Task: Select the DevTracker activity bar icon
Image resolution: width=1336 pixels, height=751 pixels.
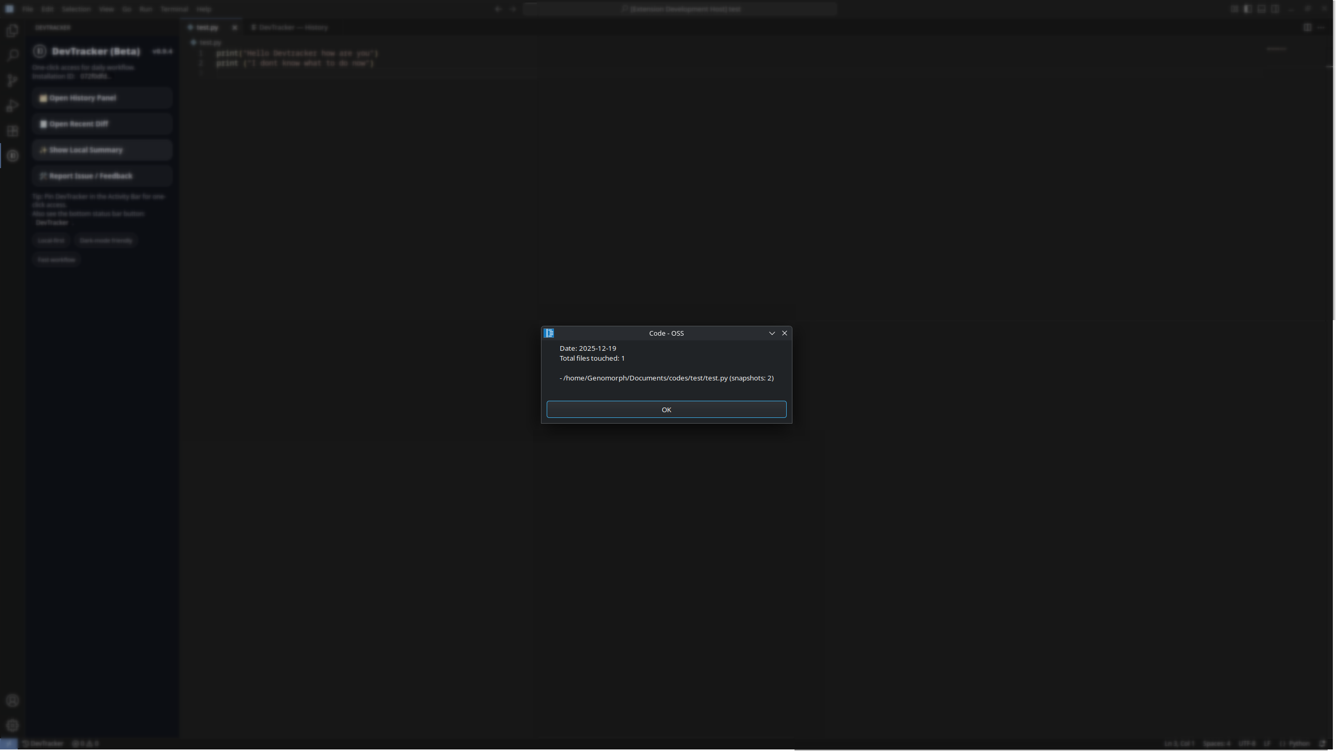Action: (12, 156)
